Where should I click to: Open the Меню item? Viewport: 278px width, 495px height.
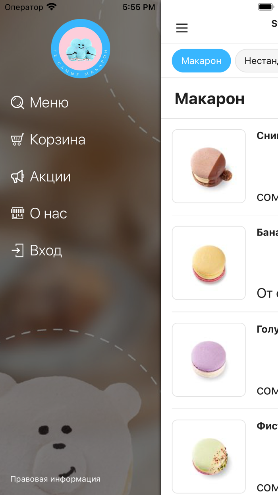tap(49, 103)
